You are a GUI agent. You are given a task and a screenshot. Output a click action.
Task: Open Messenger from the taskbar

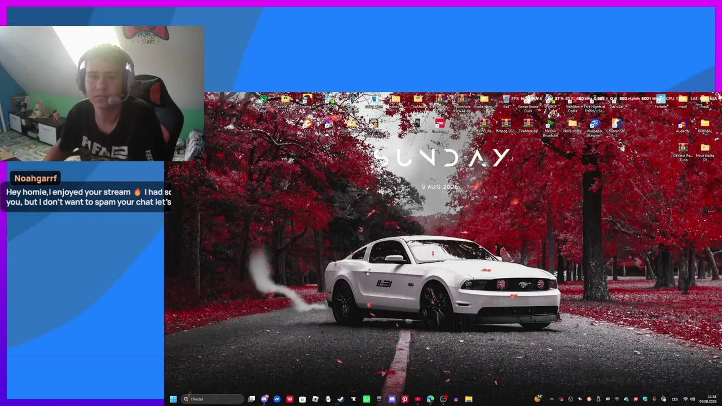[x=277, y=399]
